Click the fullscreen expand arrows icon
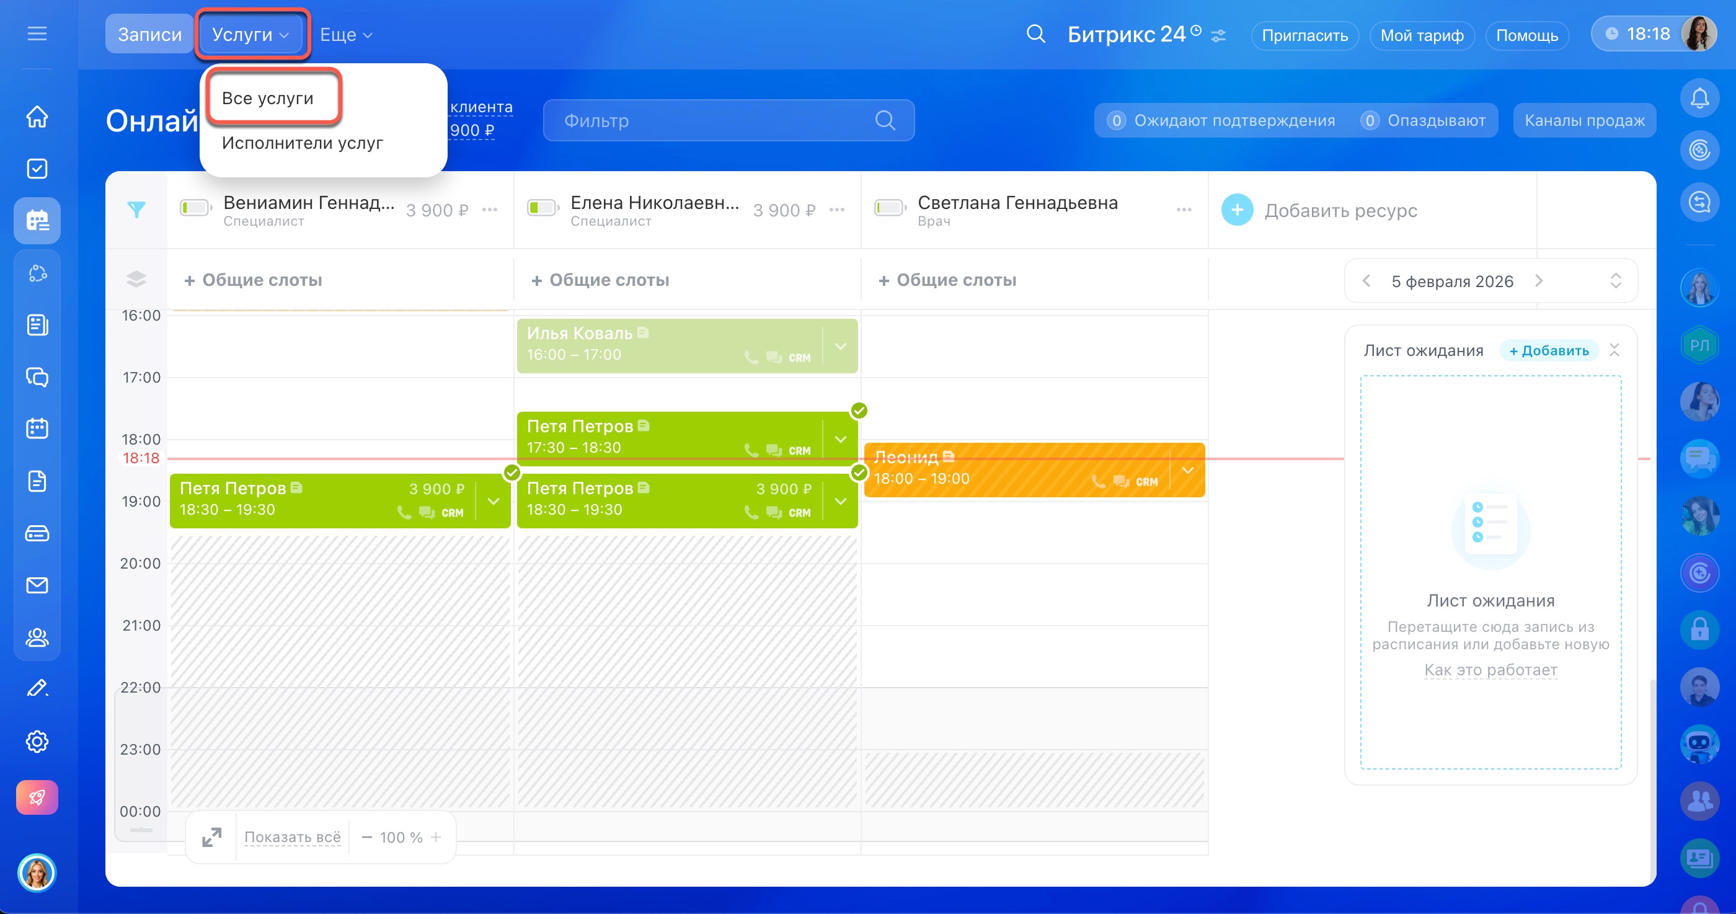 pyautogui.click(x=211, y=837)
